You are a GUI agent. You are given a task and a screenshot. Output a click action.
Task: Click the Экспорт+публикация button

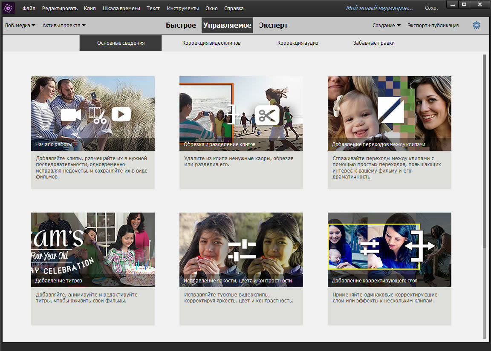pyautogui.click(x=433, y=26)
